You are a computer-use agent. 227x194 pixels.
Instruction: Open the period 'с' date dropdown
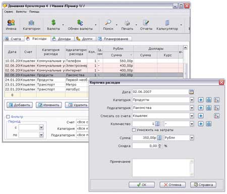tap(41, 127)
